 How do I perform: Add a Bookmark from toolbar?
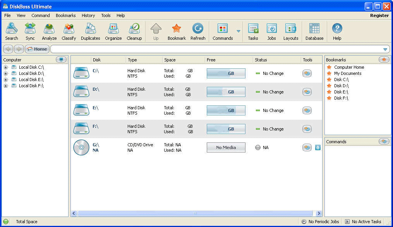click(x=177, y=32)
